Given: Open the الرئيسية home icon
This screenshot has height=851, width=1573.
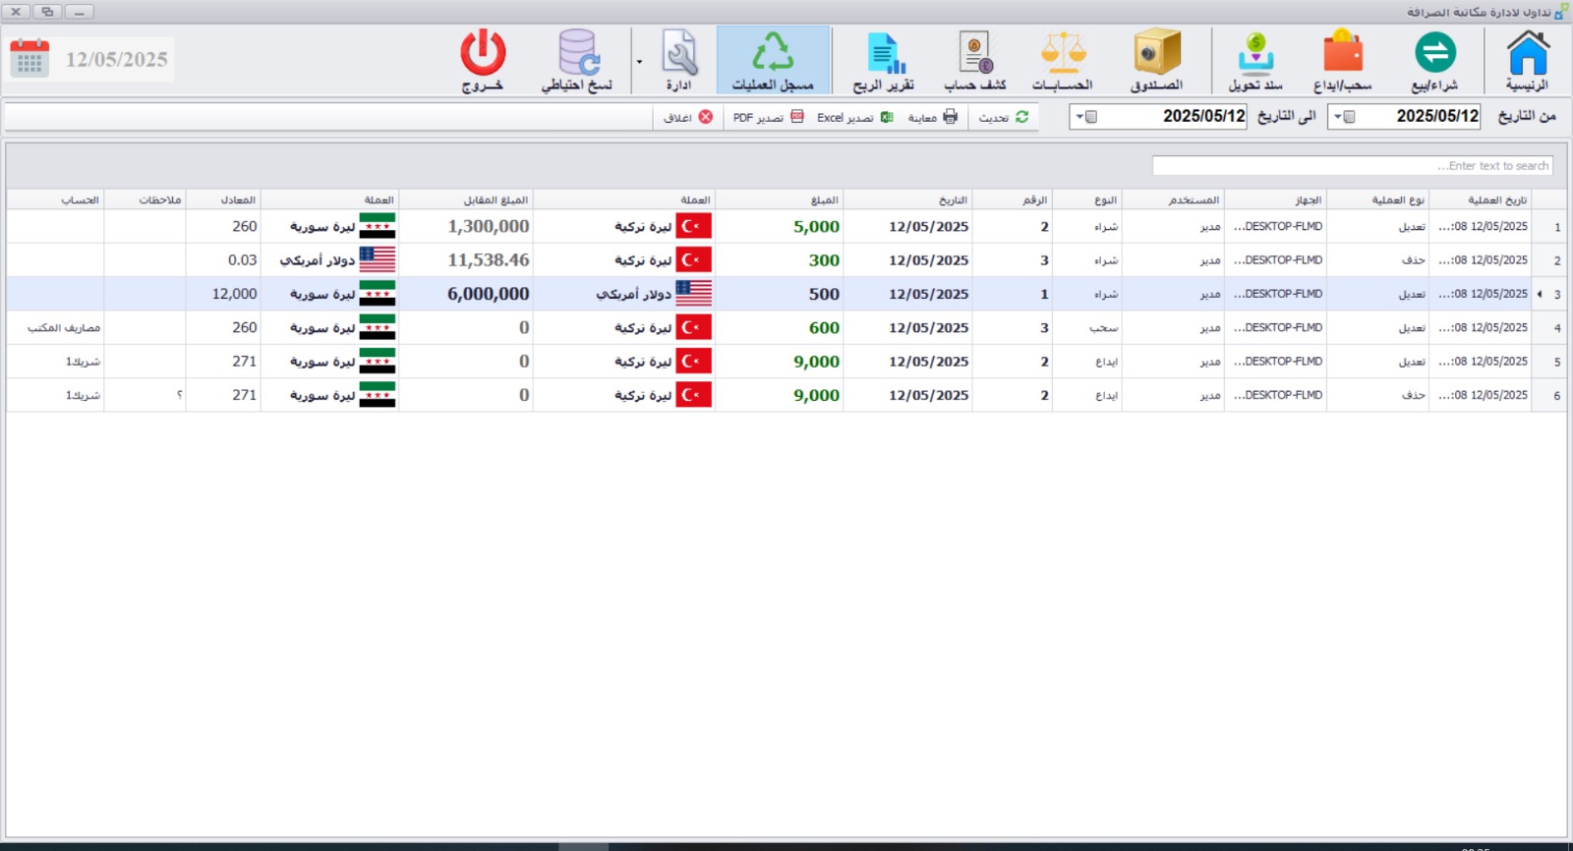Looking at the screenshot, I should [1527, 60].
